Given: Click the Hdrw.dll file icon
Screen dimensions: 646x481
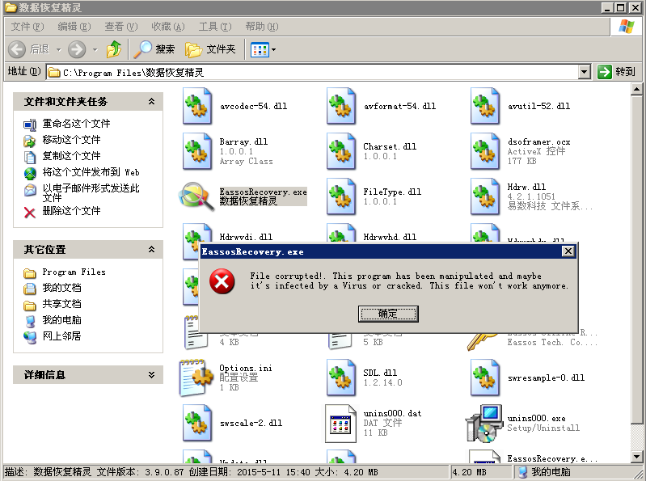Looking at the screenshot, I should tap(485, 196).
